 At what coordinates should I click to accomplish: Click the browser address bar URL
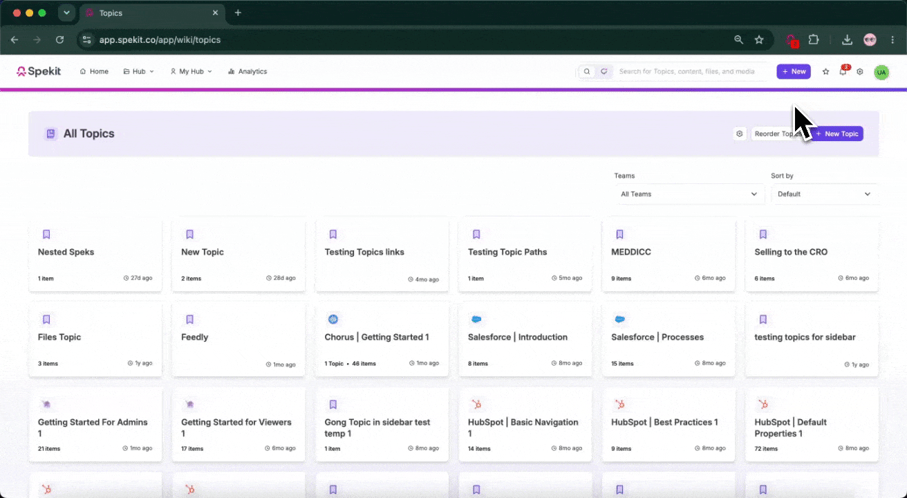160,40
